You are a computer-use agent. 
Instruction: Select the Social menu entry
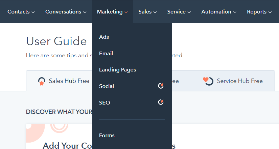click(107, 86)
